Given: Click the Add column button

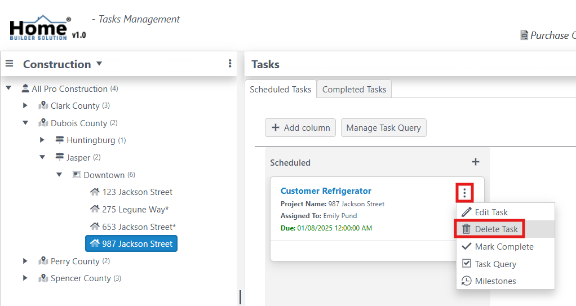Looking at the screenshot, I should click(300, 128).
